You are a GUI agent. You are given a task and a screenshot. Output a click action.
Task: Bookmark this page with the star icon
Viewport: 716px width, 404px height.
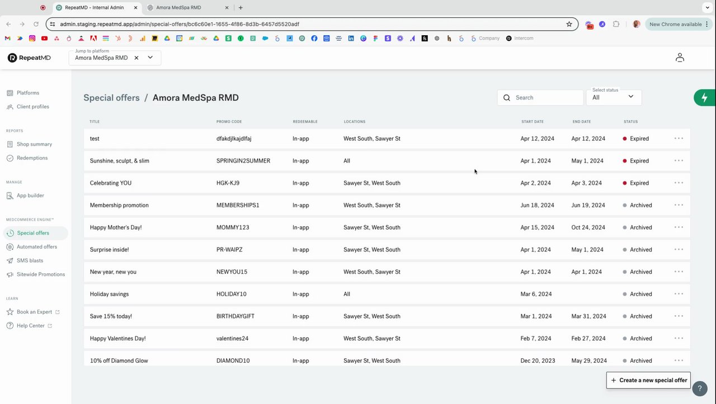click(569, 24)
